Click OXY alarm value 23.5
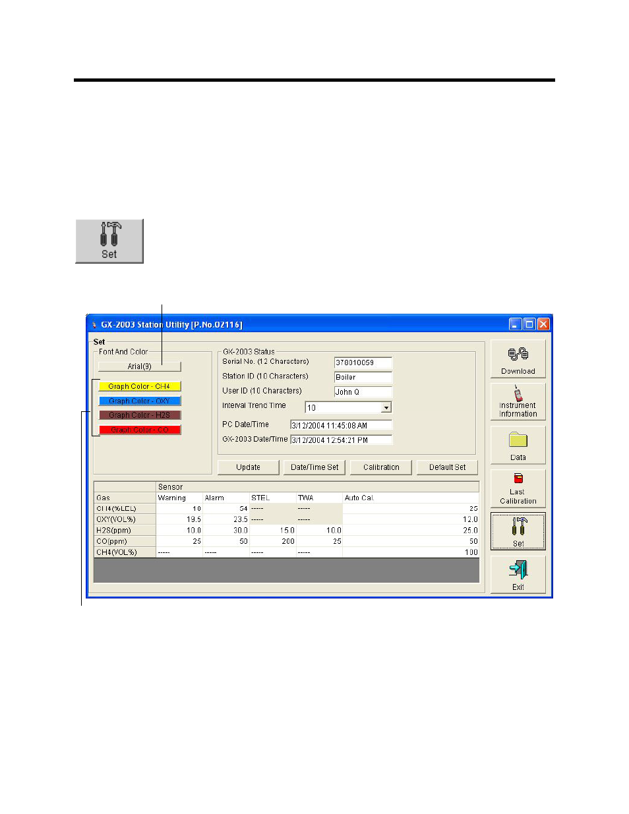 (226, 519)
